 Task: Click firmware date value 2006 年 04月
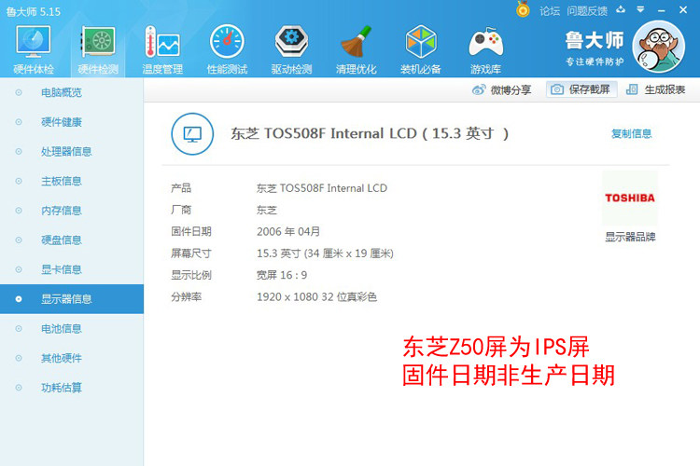point(288,231)
